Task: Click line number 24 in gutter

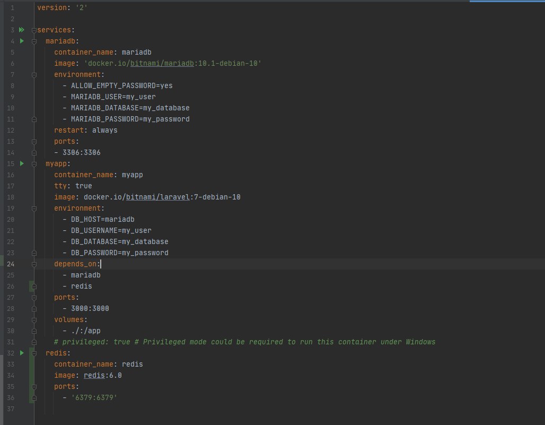Action: point(11,264)
